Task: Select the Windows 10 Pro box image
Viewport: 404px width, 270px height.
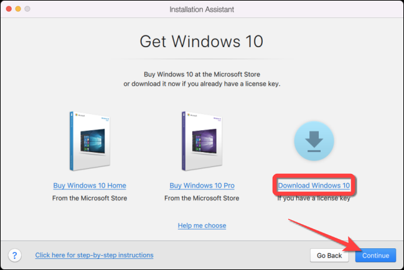Action: [202, 142]
